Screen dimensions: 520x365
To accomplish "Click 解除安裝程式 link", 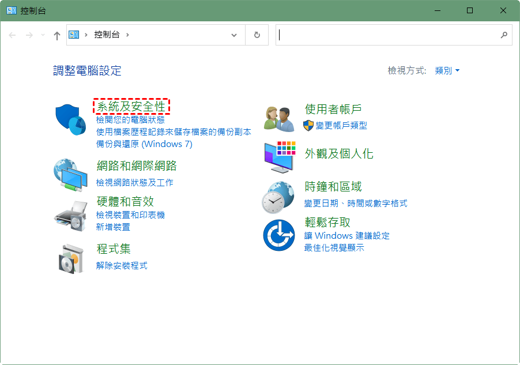I will [x=122, y=265].
